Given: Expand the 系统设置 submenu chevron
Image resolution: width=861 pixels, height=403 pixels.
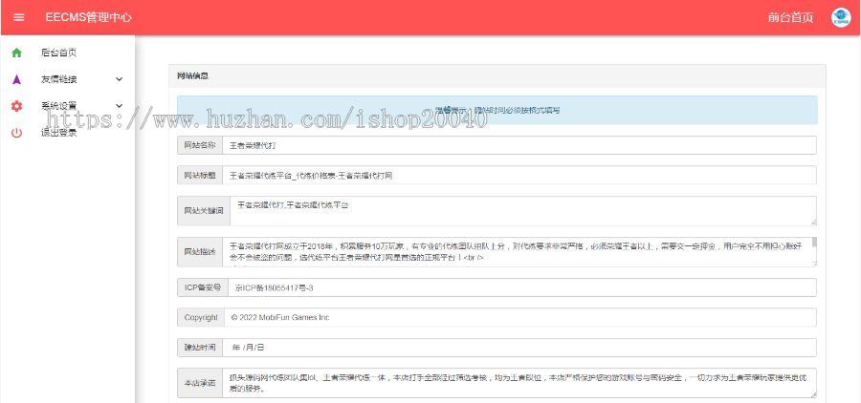Looking at the screenshot, I should pyautogui.click(x=119, y=106).
